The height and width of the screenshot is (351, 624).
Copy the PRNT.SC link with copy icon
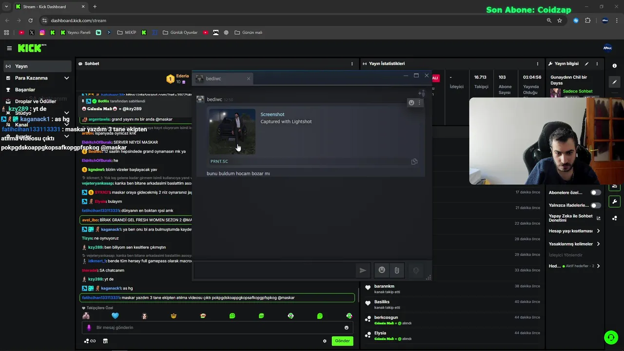pyautogui.click(x=414, y=161)
